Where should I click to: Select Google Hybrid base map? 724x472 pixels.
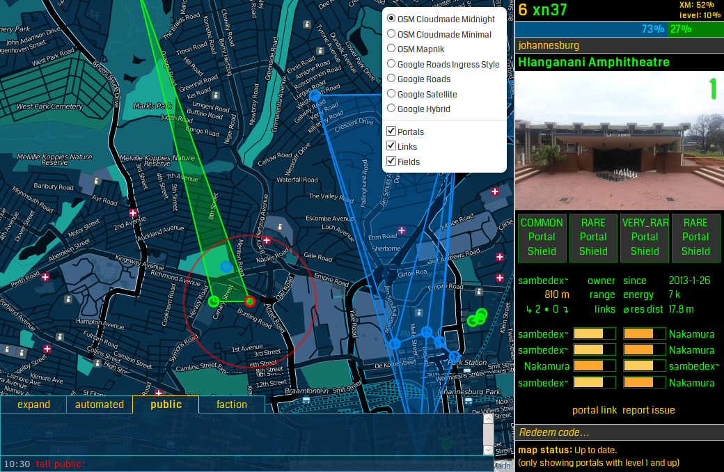[x=391, y=109]
